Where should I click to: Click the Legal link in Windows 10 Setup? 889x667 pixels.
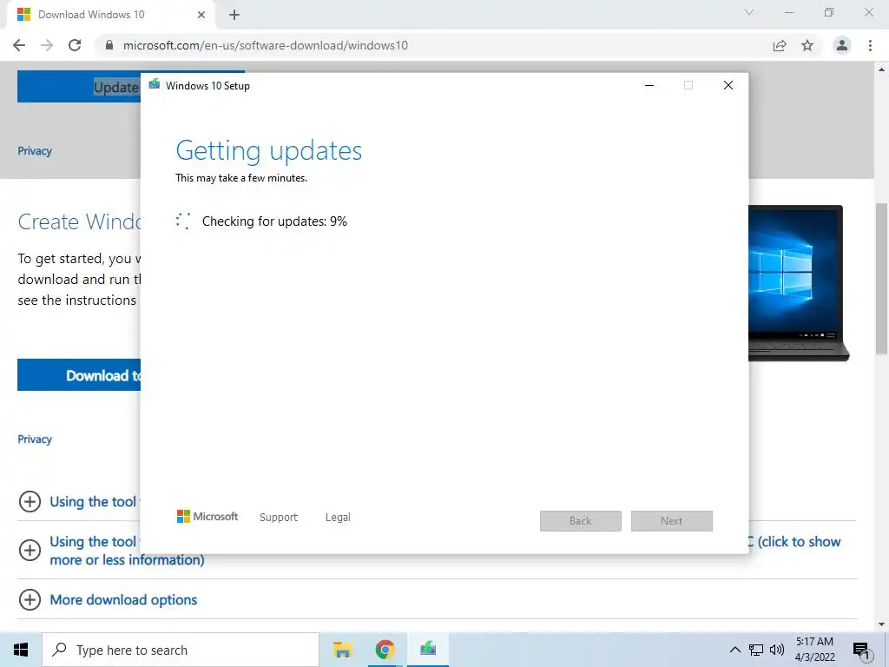point(338,518)
